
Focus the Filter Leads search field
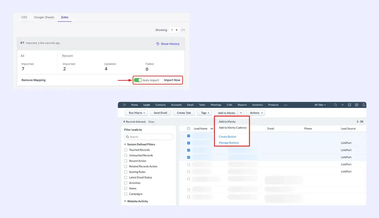pyautogui.click(x=149, y=137)
